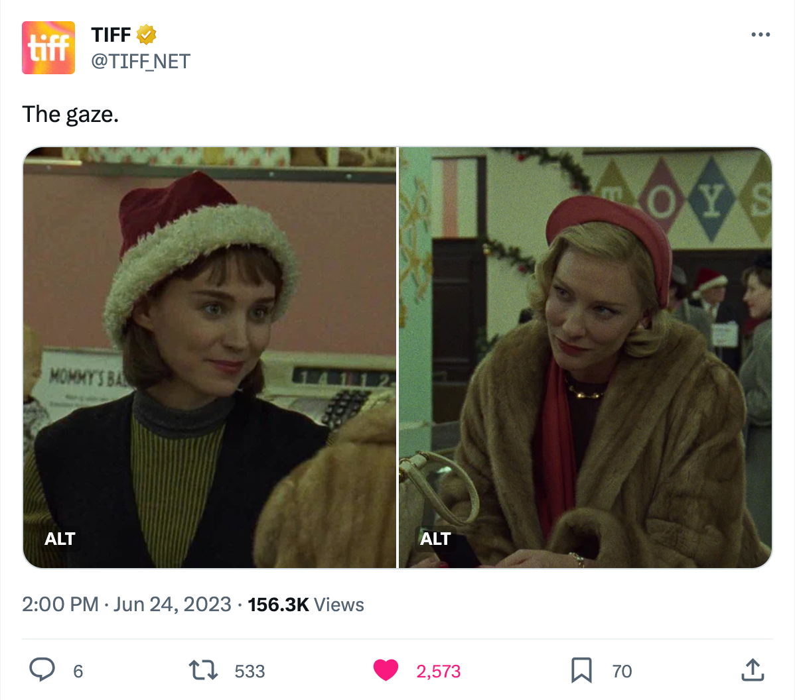
Task: View the 156.3K Views analytics
Action: [x=306, y=605]
